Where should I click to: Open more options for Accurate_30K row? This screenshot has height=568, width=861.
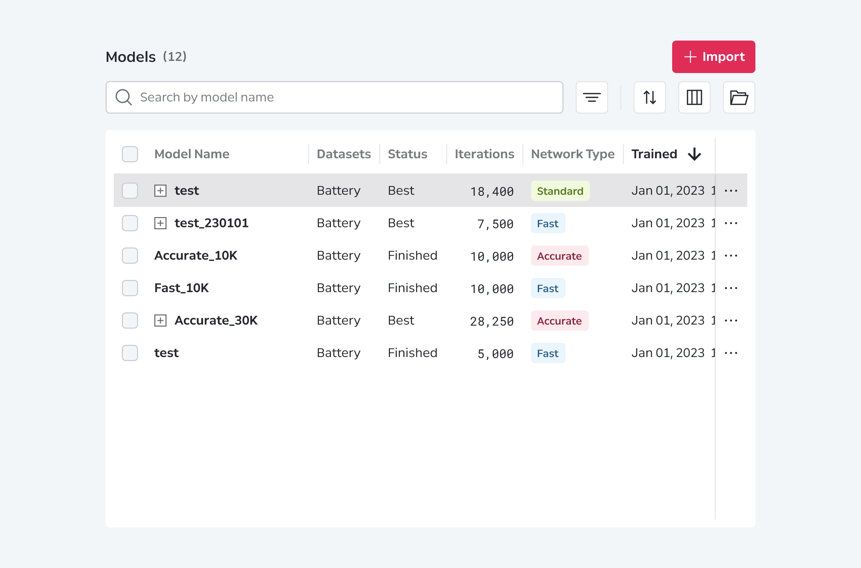coord(731,321)
